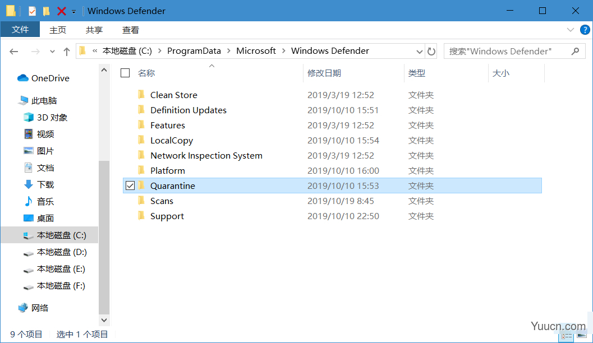
Task: Click Microsoft in address breadcrumb
Action: click(256, 50)
